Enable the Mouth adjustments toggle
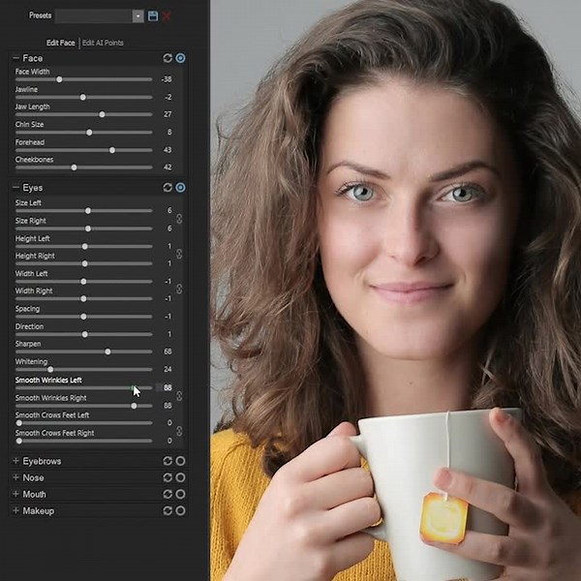The image size is (581, 581). coord(180,494)
